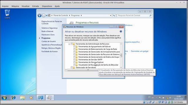The height and width of the screenshot is (105, 188).
Task: Check Ferramentas de Gerenciador de Armazenamento box
Action: (x=75, y=52)
